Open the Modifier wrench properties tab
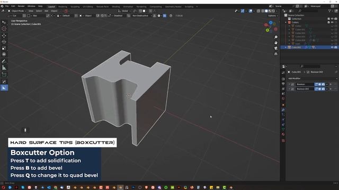Screen dimensions: 339x190 pyautogui.click(x=283, y=110)
